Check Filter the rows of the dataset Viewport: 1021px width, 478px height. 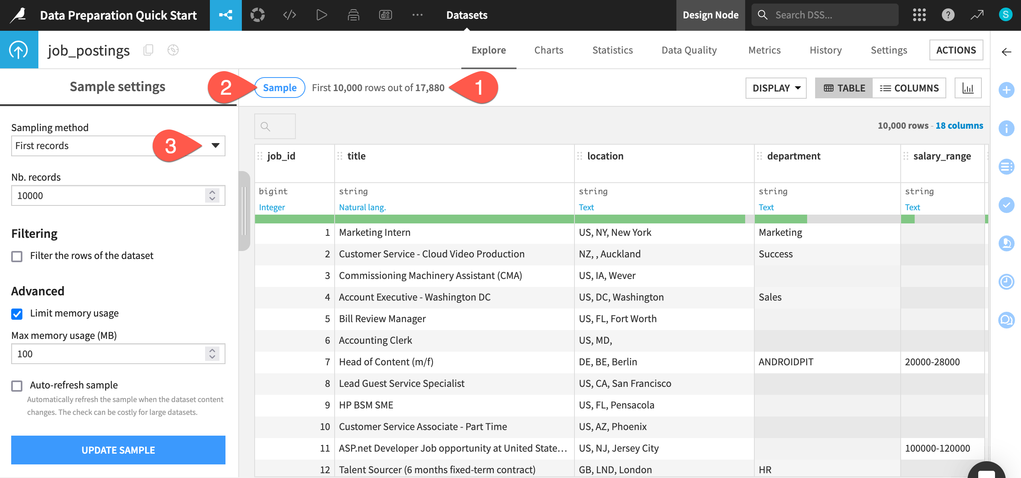coord(16,256)
